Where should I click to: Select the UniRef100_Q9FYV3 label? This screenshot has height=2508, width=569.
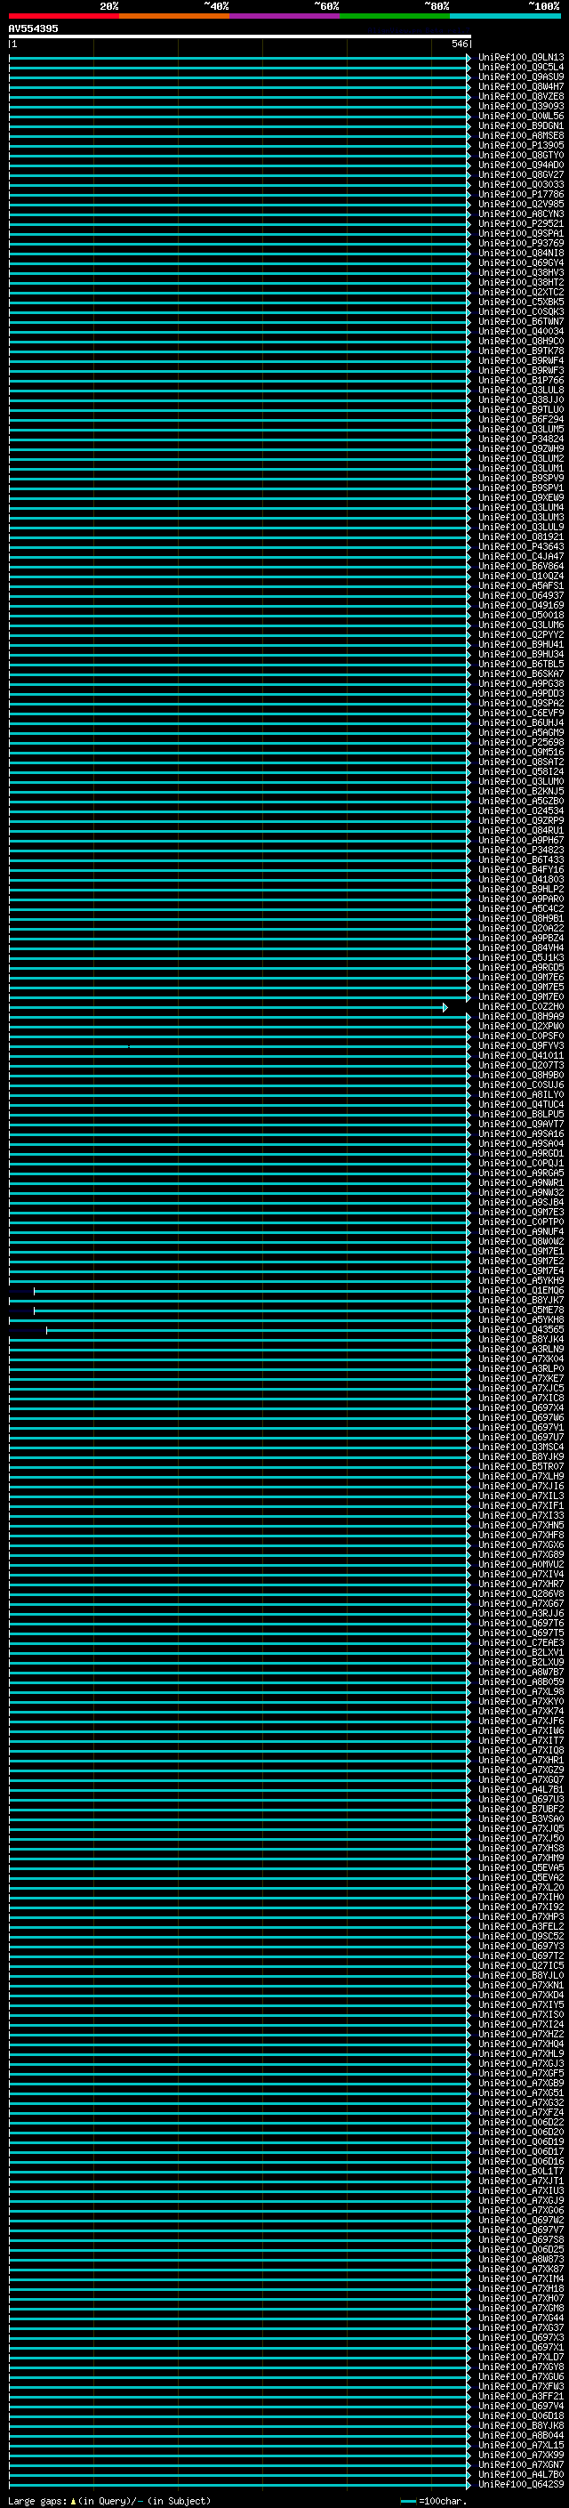click(x=521, y=1045)
